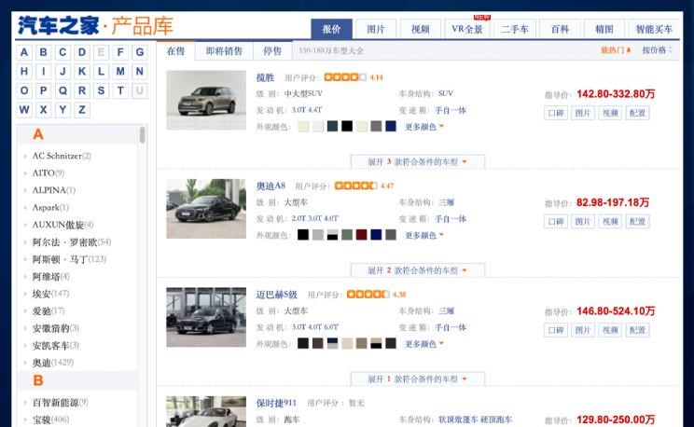The width and height of the screenshot is (694, 427).
Task: Select letter D in brand index
Action: point(82,52)
